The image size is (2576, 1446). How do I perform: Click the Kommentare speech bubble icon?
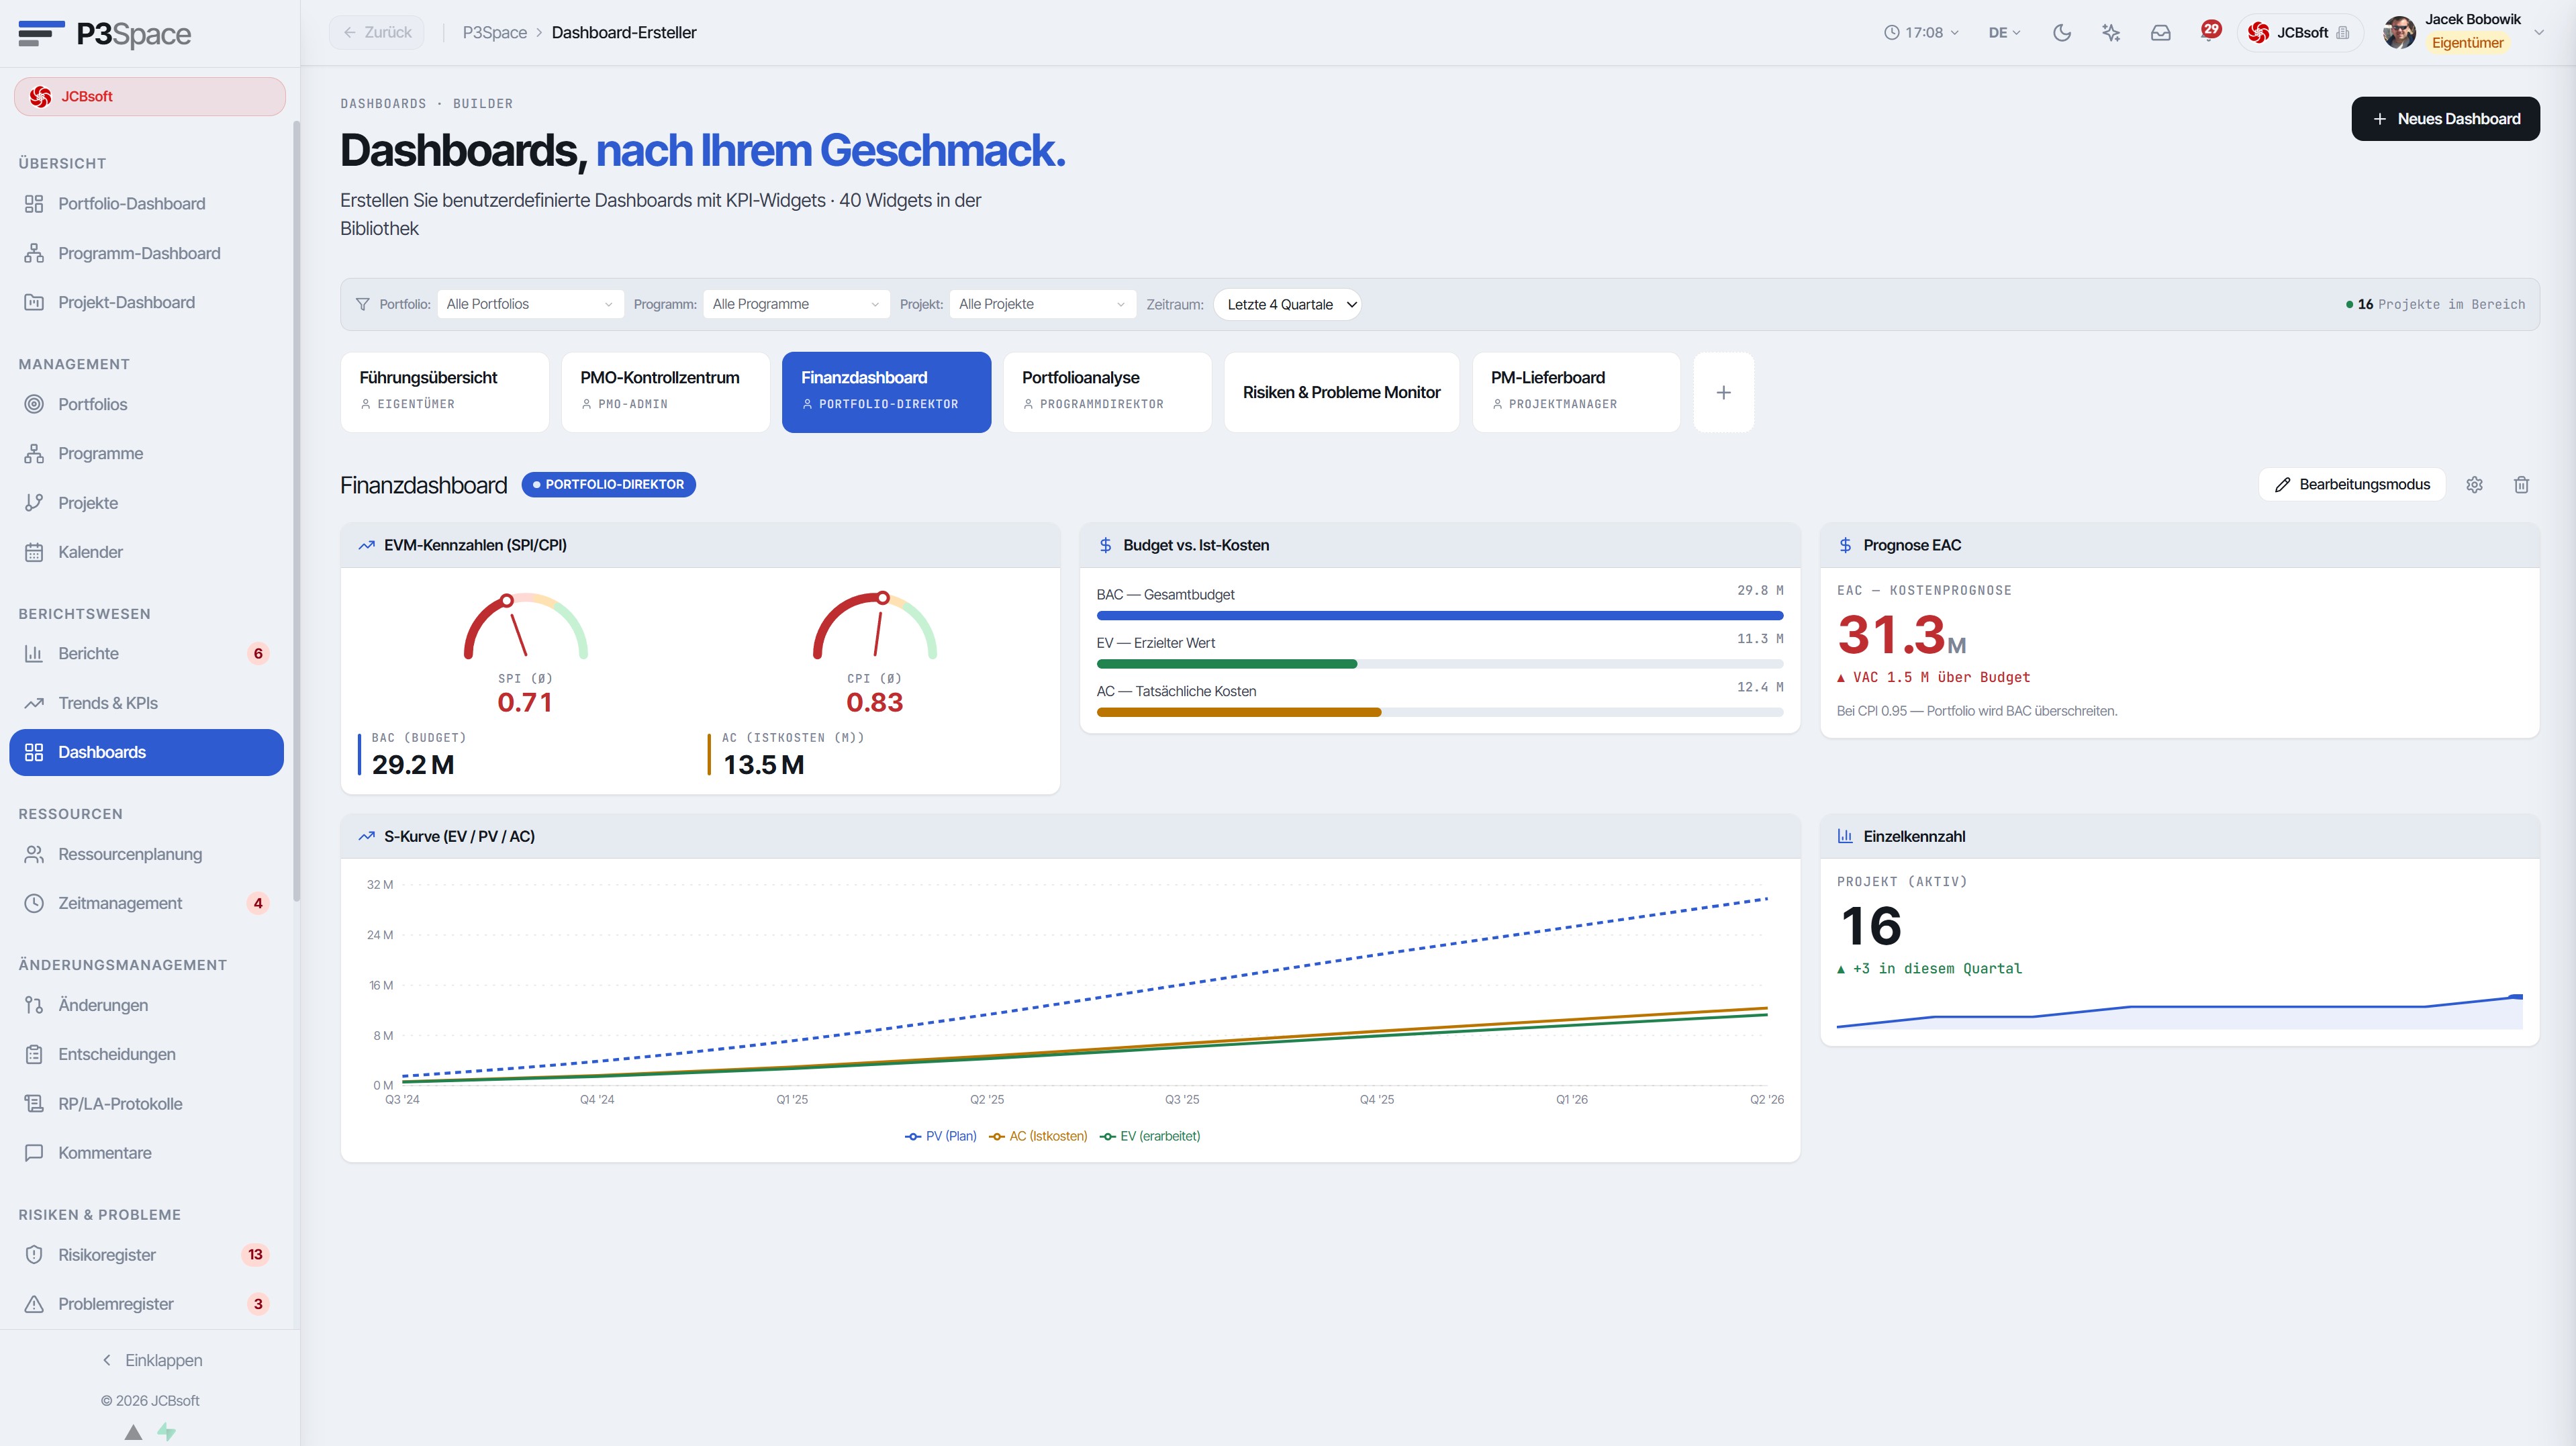point(34,1153)
